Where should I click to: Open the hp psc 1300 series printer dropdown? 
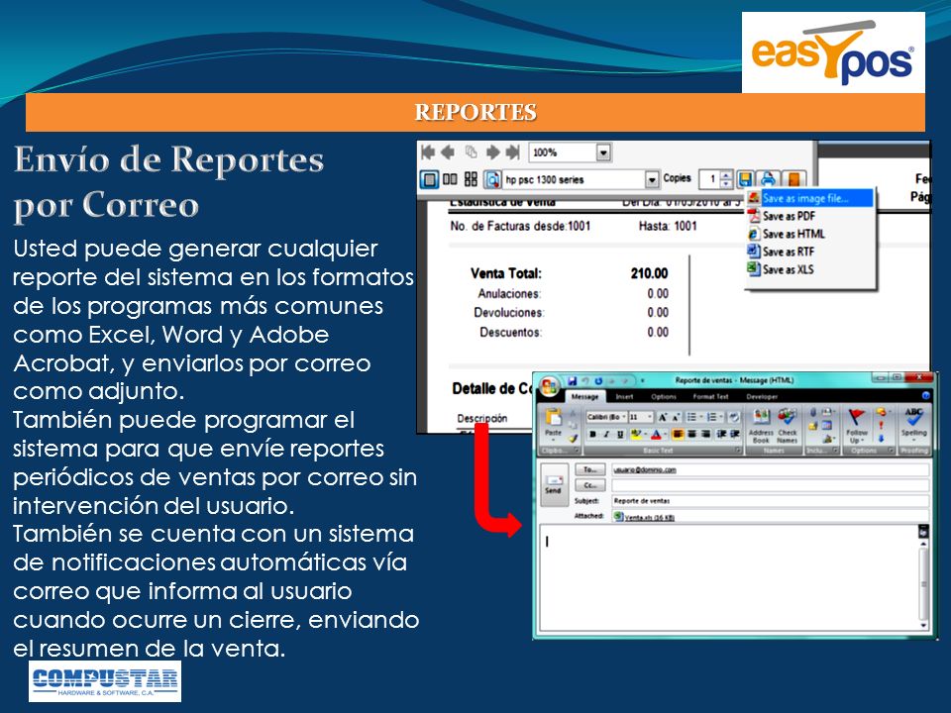click(652, 179)
